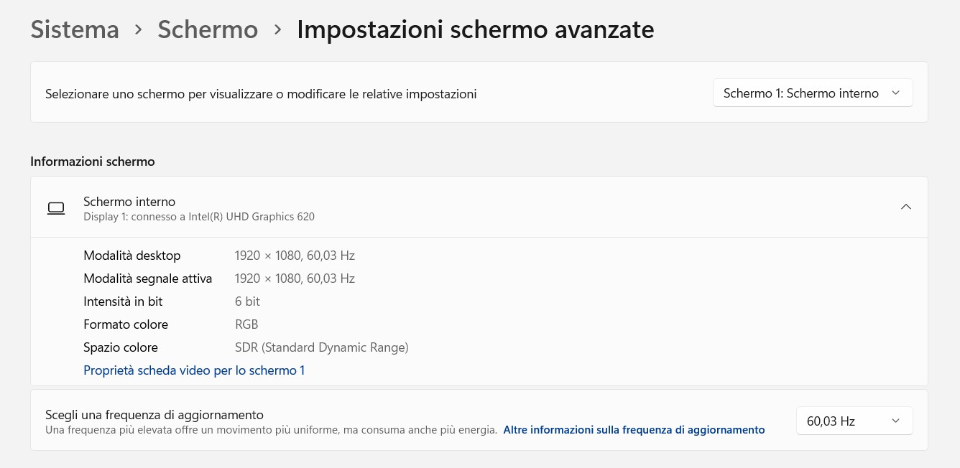Click the Schermo interno header text
The height and width of the screenshot is (468, 960).
[x=129, y=202]
